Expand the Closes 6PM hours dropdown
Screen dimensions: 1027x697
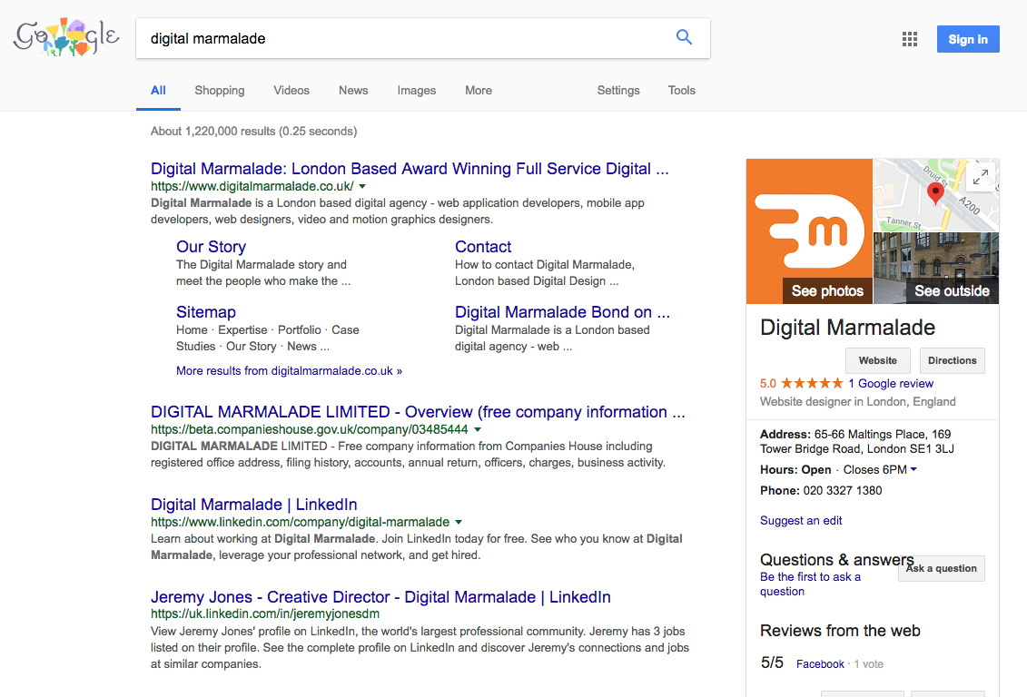point(913,470)
